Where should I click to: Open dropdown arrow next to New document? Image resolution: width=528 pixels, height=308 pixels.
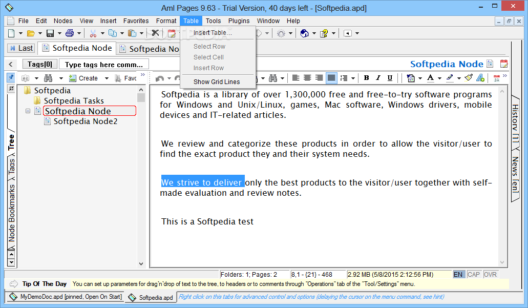pyautogui.click(x=20, y=33)
